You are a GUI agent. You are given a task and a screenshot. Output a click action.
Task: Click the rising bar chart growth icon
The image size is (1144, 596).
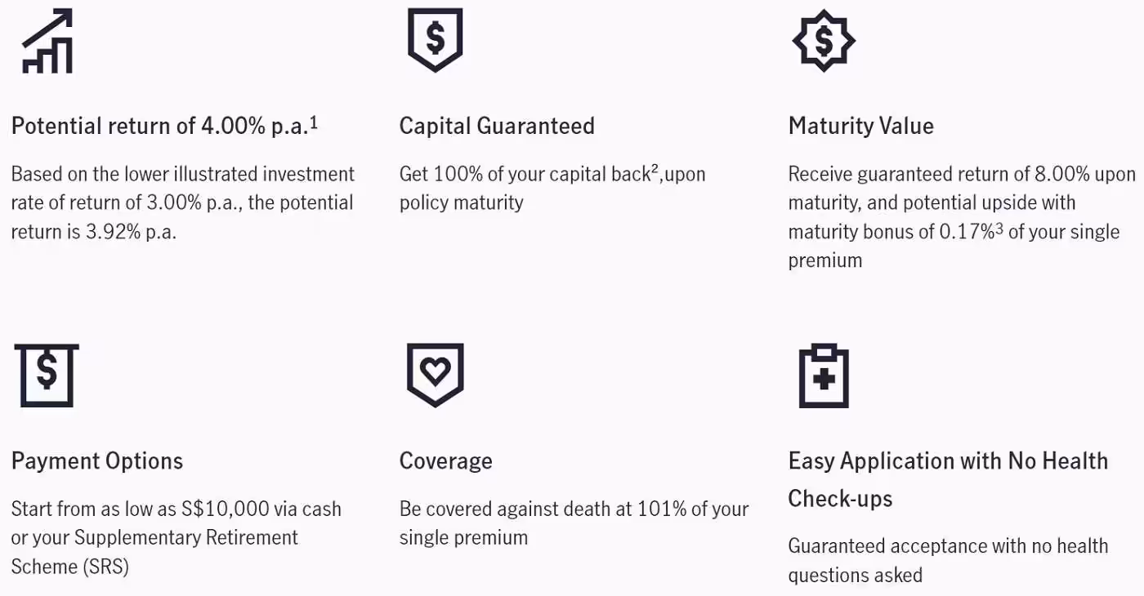[47, 41]
